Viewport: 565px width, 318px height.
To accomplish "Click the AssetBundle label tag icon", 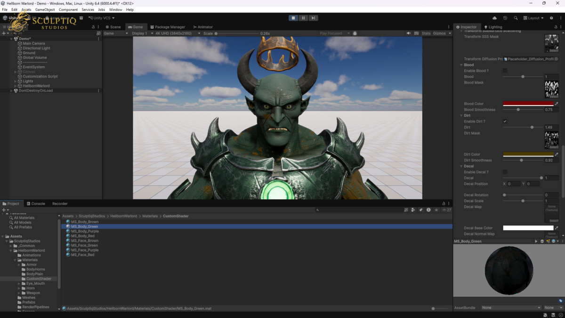I will click(561, 301).
